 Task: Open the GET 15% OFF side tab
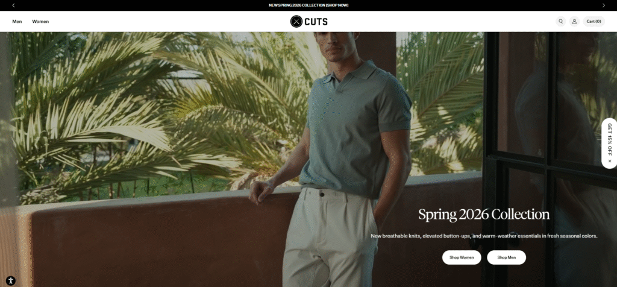click(x=610, y=139)
